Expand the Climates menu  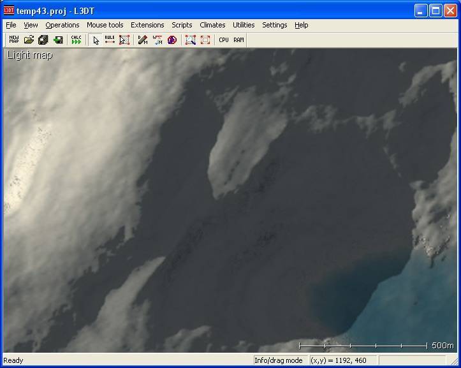(x=212, y=25)
